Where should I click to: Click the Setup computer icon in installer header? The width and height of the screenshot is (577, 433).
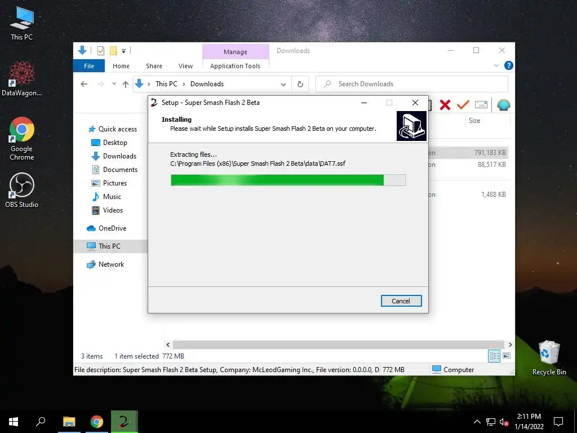click(x=411, y=126)
